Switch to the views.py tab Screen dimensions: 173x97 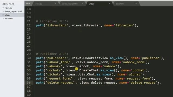38,4
